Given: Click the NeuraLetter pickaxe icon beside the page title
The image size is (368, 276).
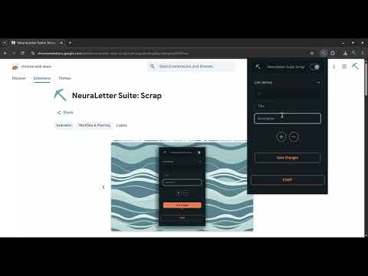Looking at the screenshot, I should (61, 95).
